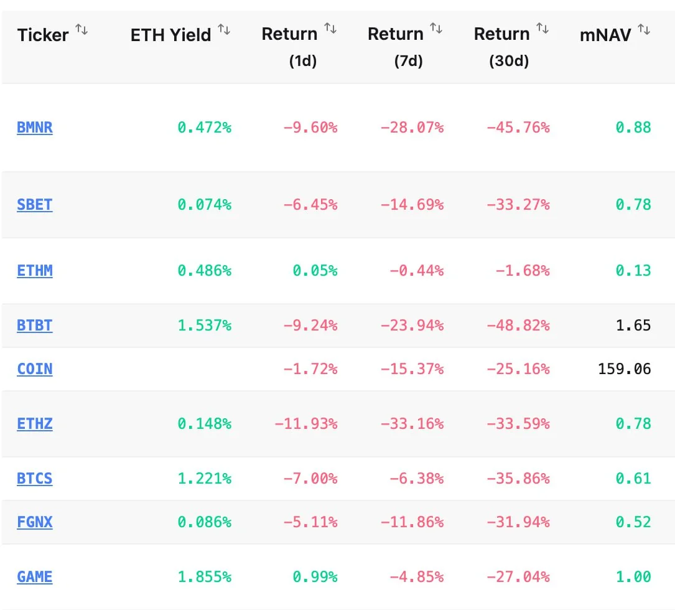
Task: Click the mNAV column header text
Action: tap(605, 35)
